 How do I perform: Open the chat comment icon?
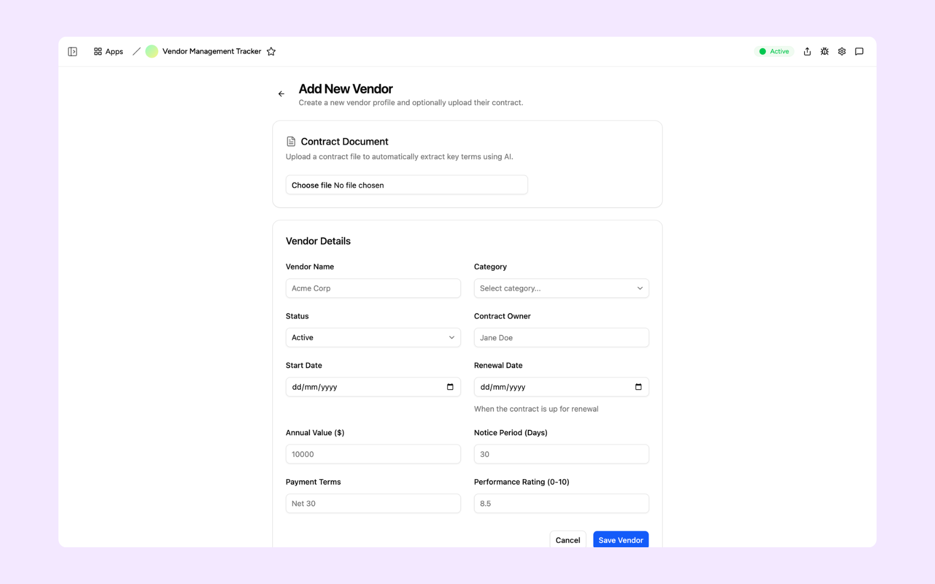(x=859, y=51)
